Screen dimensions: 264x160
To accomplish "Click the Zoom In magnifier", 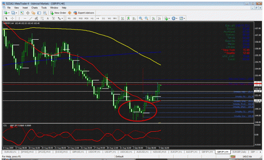I will (141, 18).
